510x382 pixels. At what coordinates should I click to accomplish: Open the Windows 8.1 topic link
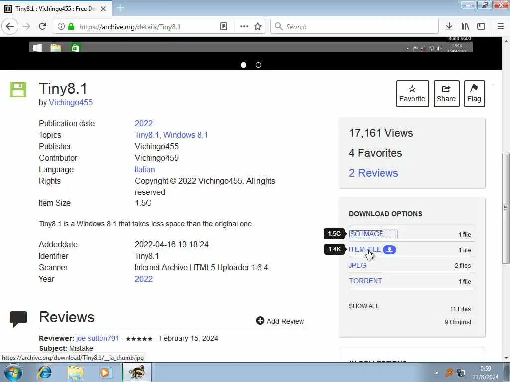[x=185, y=135]
